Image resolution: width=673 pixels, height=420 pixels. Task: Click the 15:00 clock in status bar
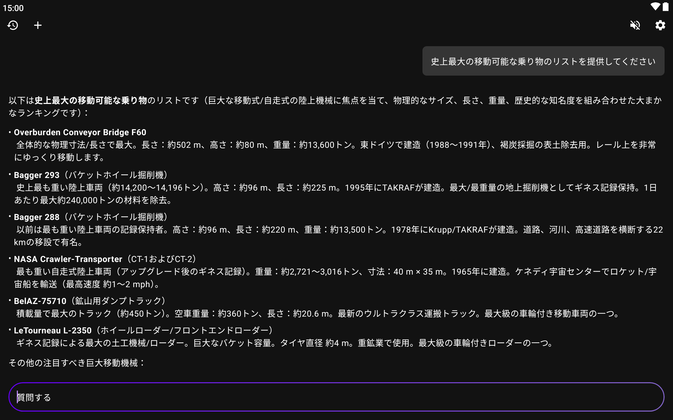pos(13,8)
